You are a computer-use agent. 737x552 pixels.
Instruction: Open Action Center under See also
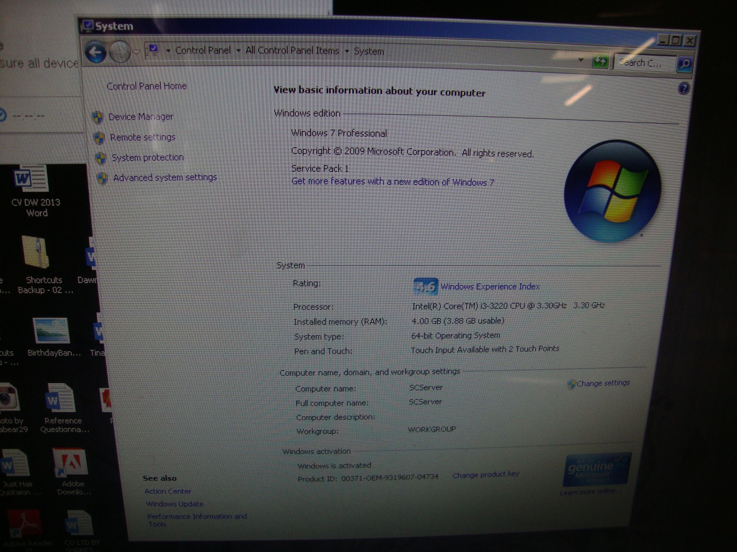point(168,491)
